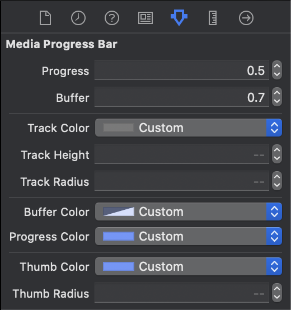Open the Size inspector ruler icon
The height and width of the screenshot is (310, 291).
[x=213, y=18]
